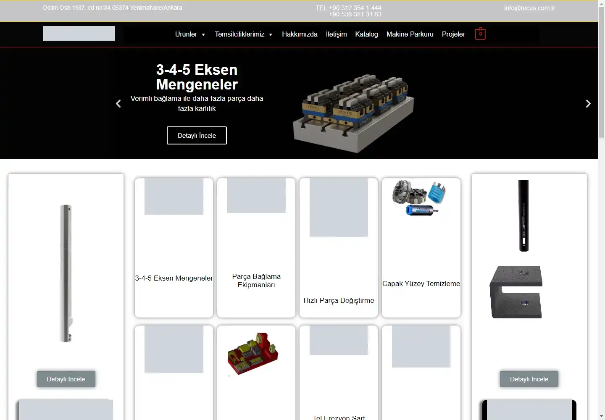The height and width of the screenshot is (420, 605).
Task: Click the site logo in header
Action: (79, 34)
